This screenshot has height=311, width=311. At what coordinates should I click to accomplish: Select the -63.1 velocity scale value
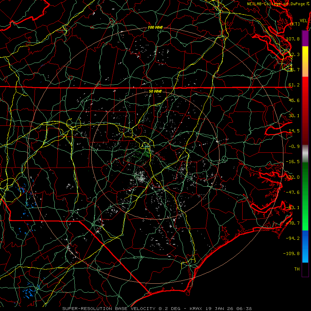coord(293,208)
